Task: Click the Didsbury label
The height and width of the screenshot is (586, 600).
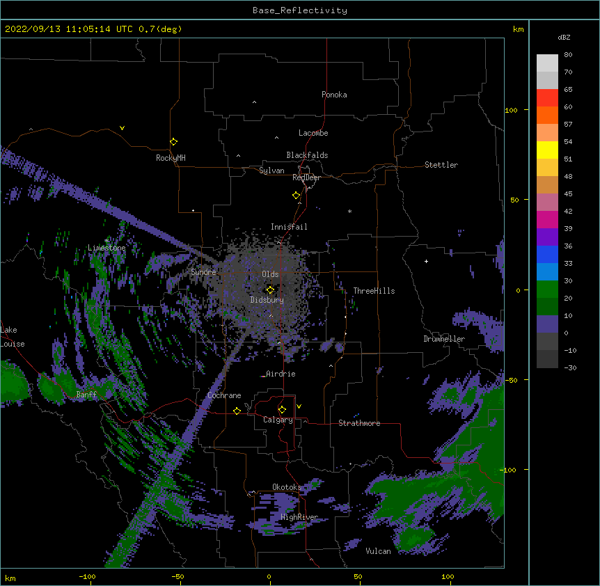Action: click(267, 300)
